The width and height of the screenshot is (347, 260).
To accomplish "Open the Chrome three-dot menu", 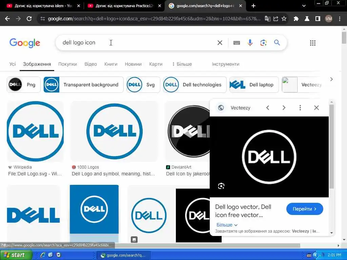I will tap(340, 19).
